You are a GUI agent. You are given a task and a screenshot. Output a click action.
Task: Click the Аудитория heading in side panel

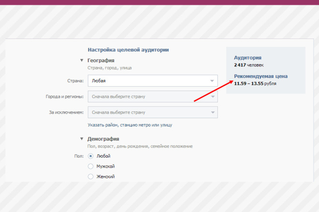tap(247, 58)
